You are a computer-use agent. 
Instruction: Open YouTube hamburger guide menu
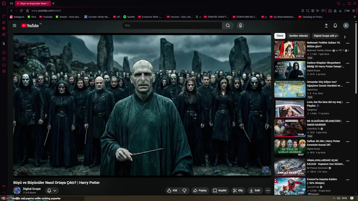click(15, 25)
